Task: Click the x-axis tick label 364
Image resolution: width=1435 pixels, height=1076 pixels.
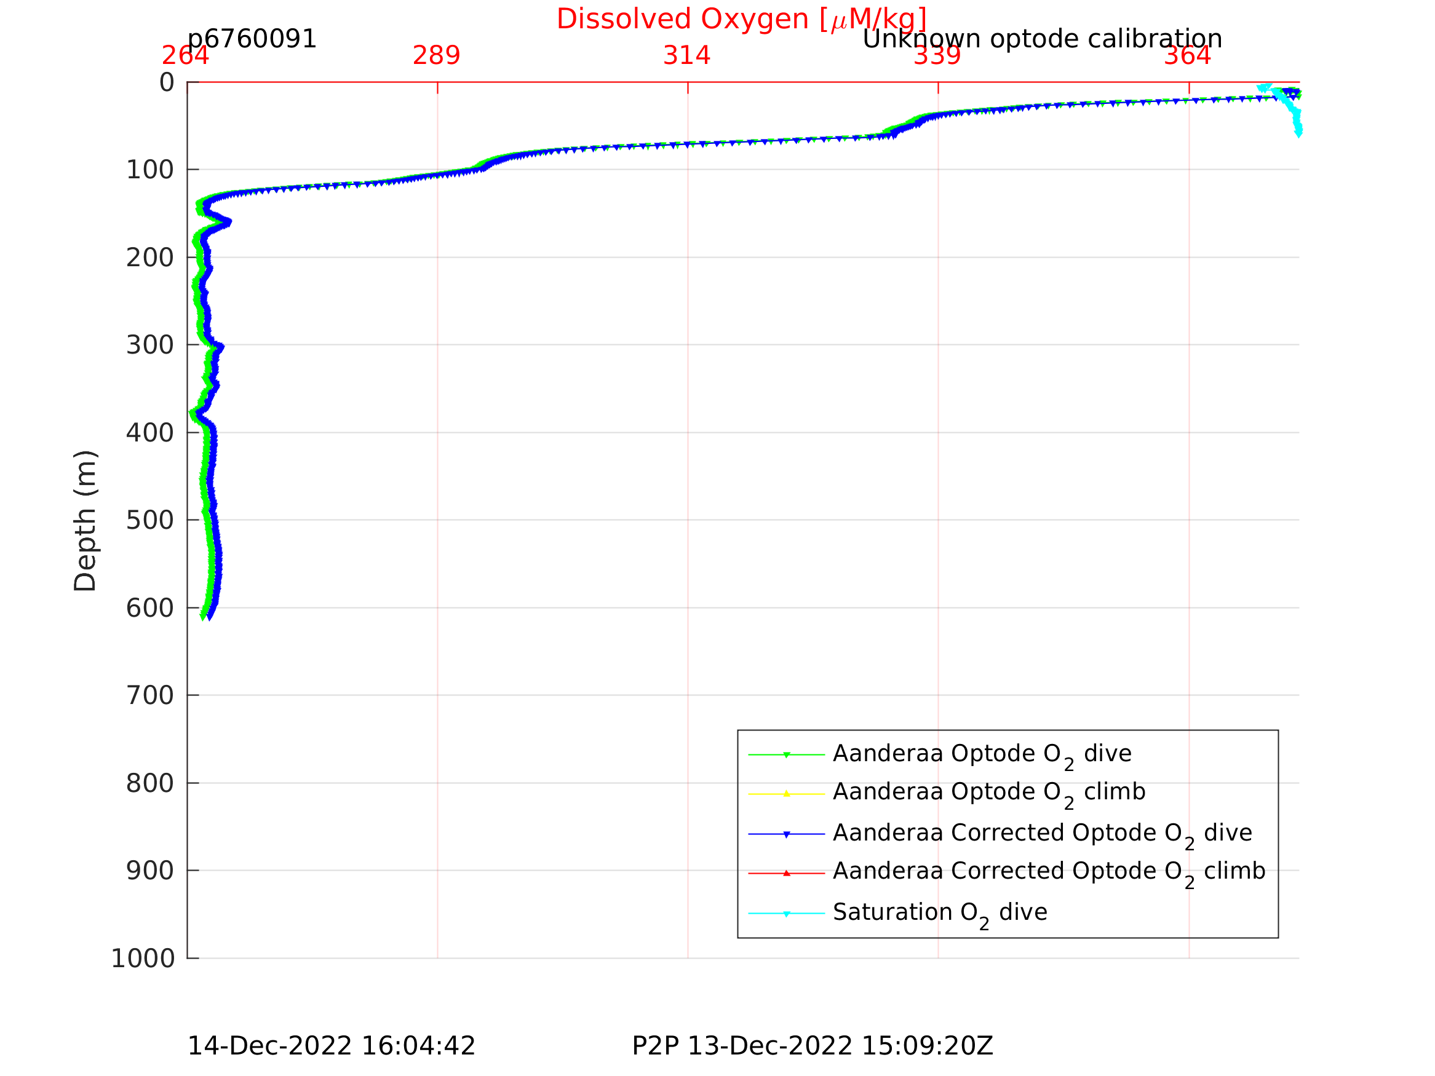Action: click(1187, 56)
